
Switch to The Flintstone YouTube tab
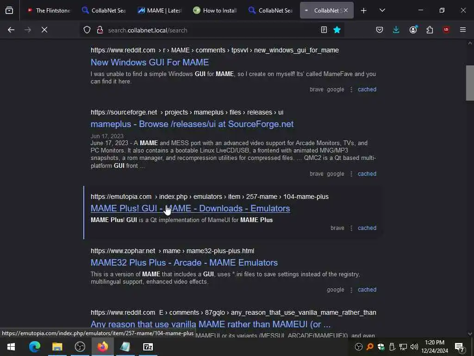49,10
